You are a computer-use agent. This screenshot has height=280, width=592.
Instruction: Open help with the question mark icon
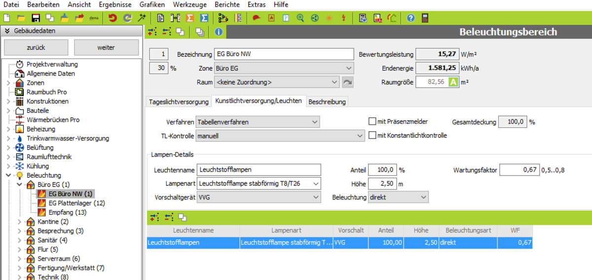click(x=410, y=18)
